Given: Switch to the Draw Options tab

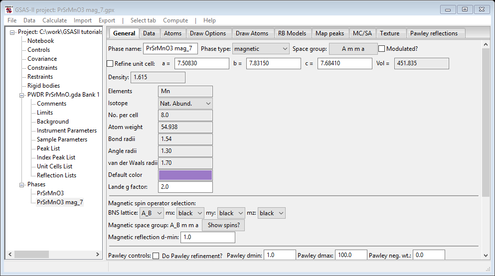Looking at the screenshot, I should tap(208, 33).
